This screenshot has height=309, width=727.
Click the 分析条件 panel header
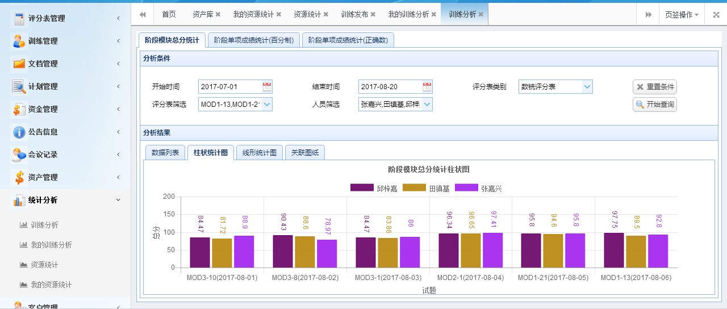[429, 59]
